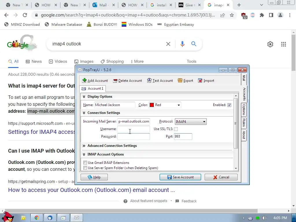Click About featured snippets link

click(149, 201)
